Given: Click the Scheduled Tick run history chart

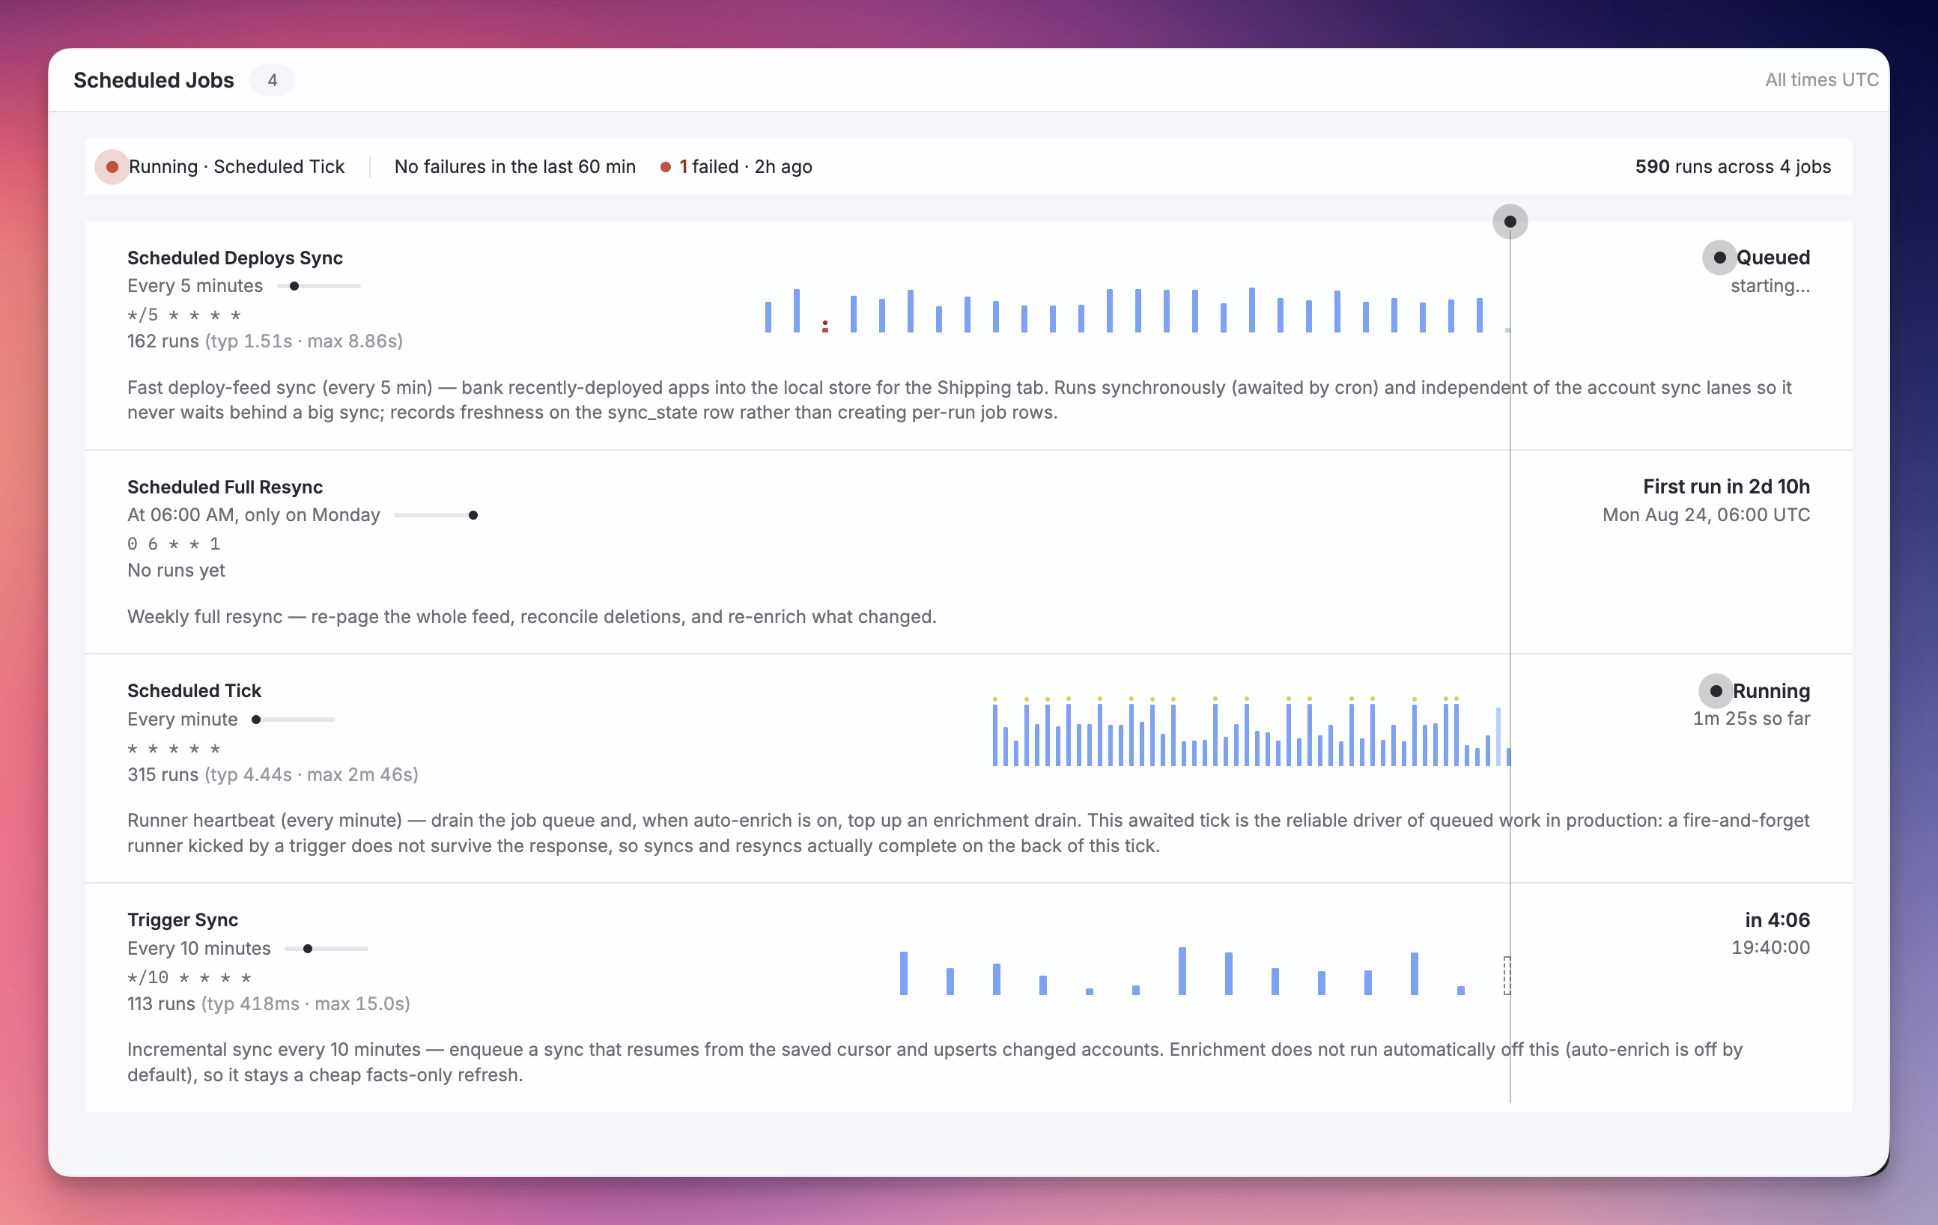Looking at the screenshot, I should 1251,731.
